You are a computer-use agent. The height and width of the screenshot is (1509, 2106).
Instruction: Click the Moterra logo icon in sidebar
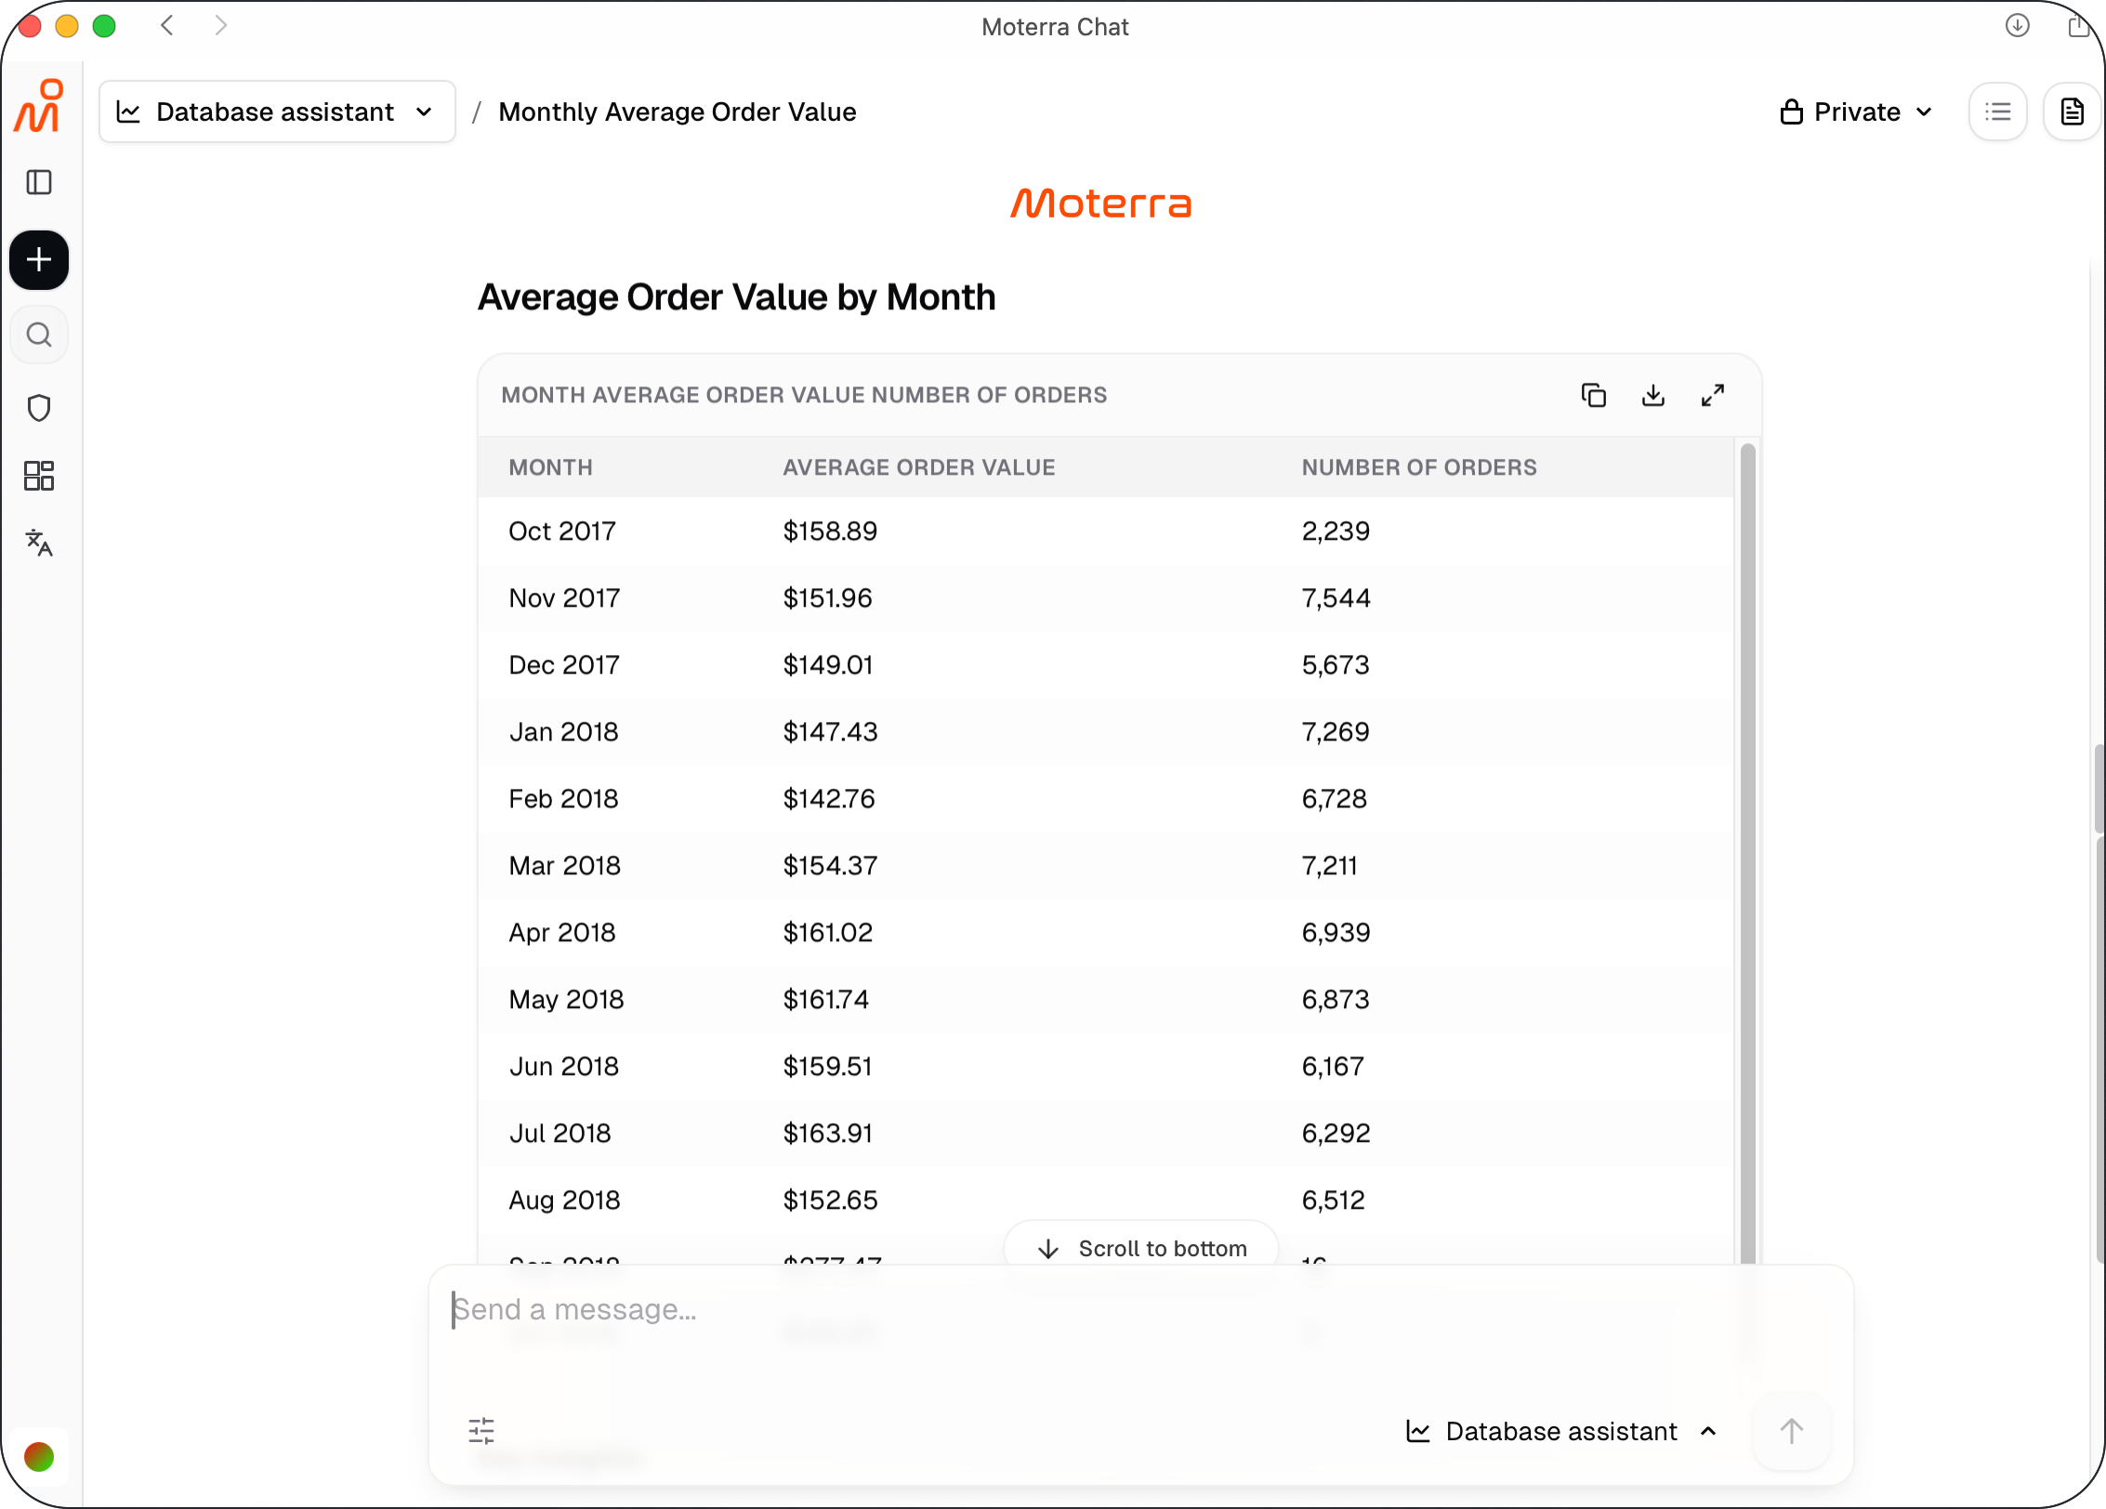(x=39, y=106)
